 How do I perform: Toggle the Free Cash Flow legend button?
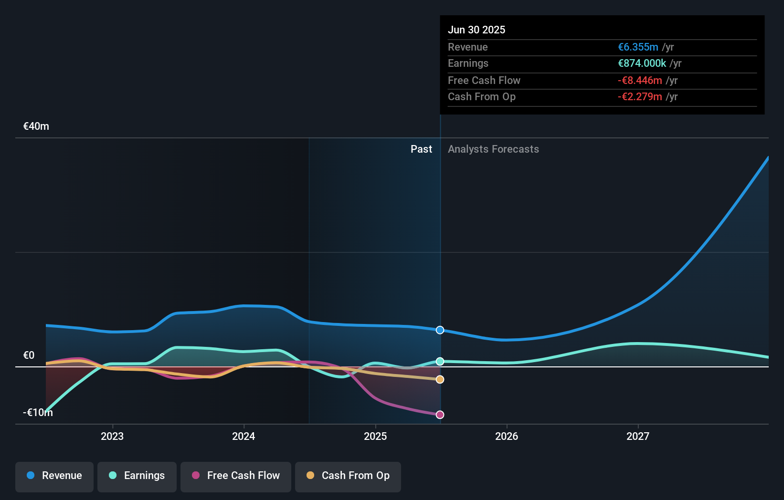236,477
